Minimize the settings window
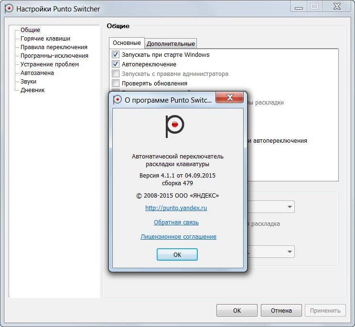The image size is (355, 327). [299, 7]
